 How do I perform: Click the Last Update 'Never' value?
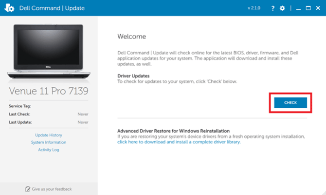tap(83, 122)
